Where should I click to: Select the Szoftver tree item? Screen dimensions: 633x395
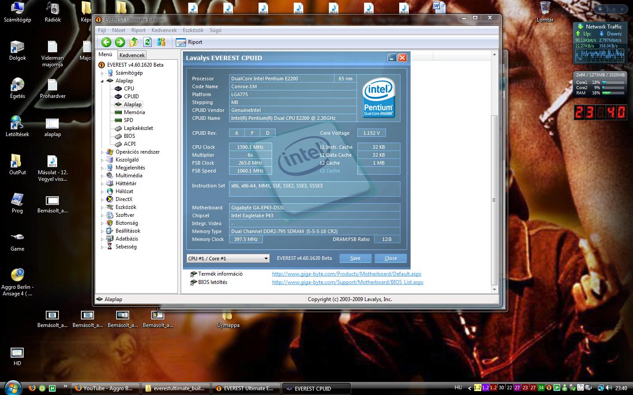click(125, 215)
